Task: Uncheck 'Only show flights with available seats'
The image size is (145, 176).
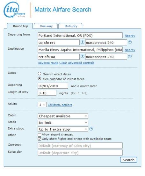Action: point(39,139)
